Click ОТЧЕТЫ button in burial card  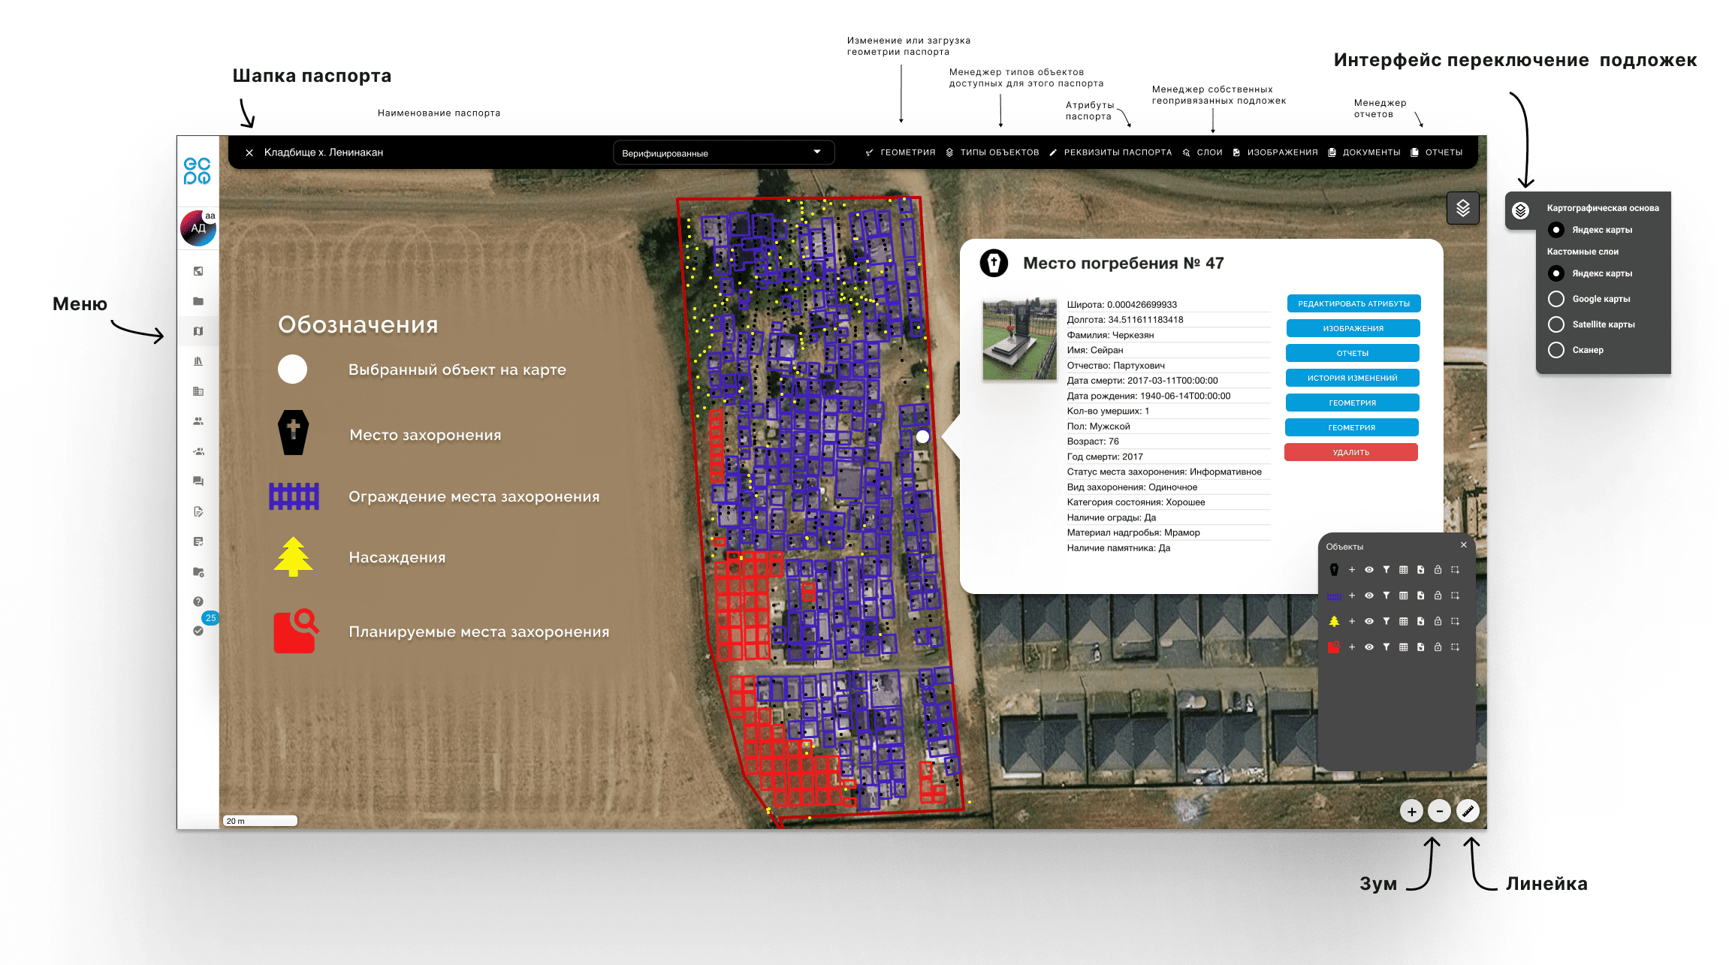(1352, 353)
